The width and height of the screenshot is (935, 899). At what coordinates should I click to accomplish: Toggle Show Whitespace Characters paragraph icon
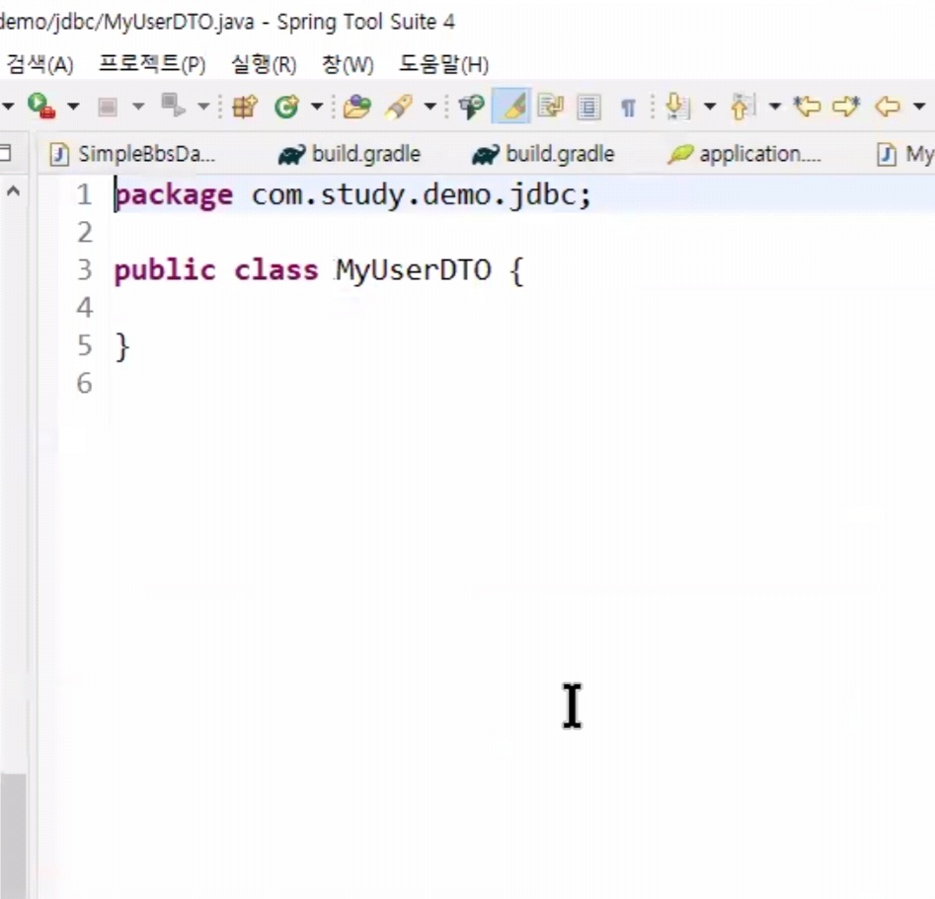(x=627, y=108)
